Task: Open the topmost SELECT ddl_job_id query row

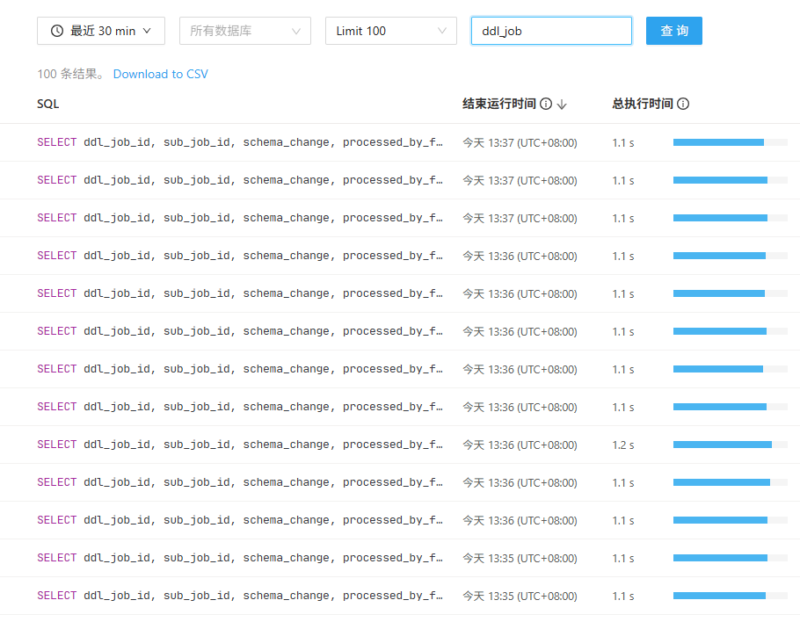Action: (239, 142)
